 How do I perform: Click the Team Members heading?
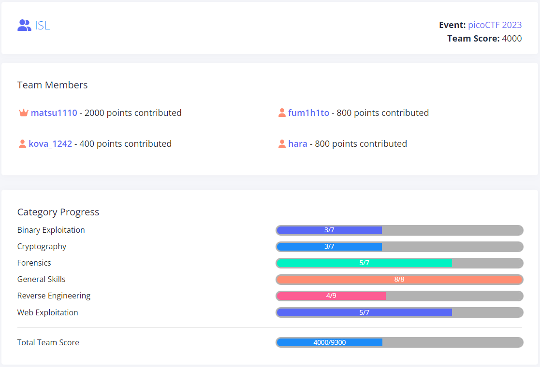click(x=52, y=85)
